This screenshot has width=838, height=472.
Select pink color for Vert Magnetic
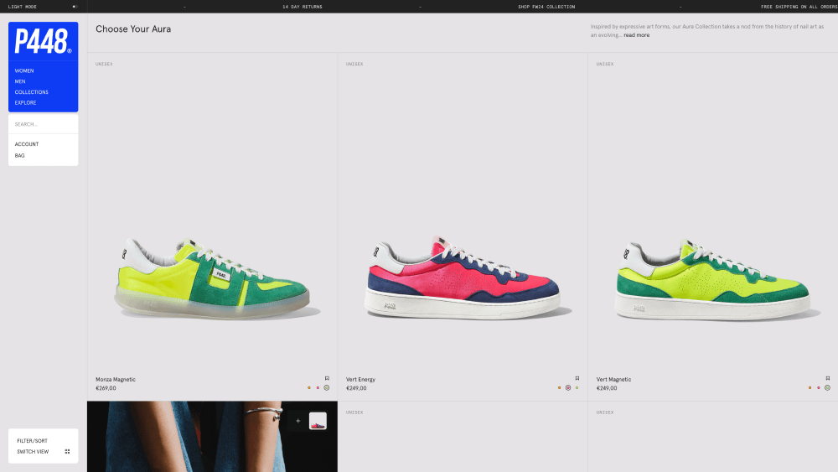tap(818, 387)
